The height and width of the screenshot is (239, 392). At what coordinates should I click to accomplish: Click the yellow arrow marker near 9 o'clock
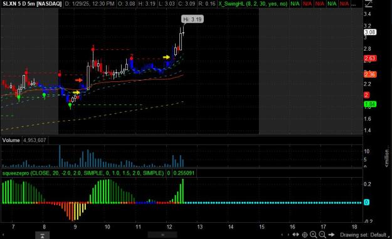coord(77,93)
